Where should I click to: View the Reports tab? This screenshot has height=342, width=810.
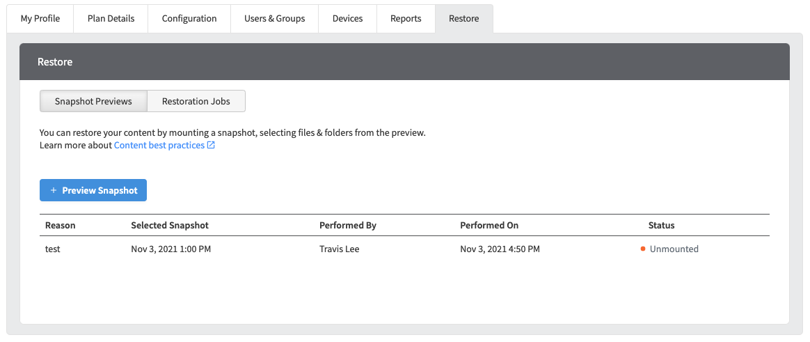(406, 19)
